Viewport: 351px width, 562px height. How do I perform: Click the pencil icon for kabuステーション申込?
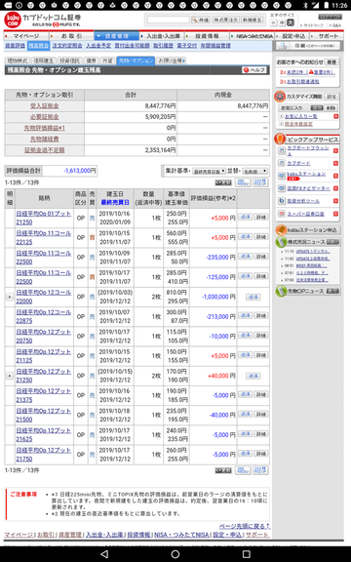coord(281,229)
